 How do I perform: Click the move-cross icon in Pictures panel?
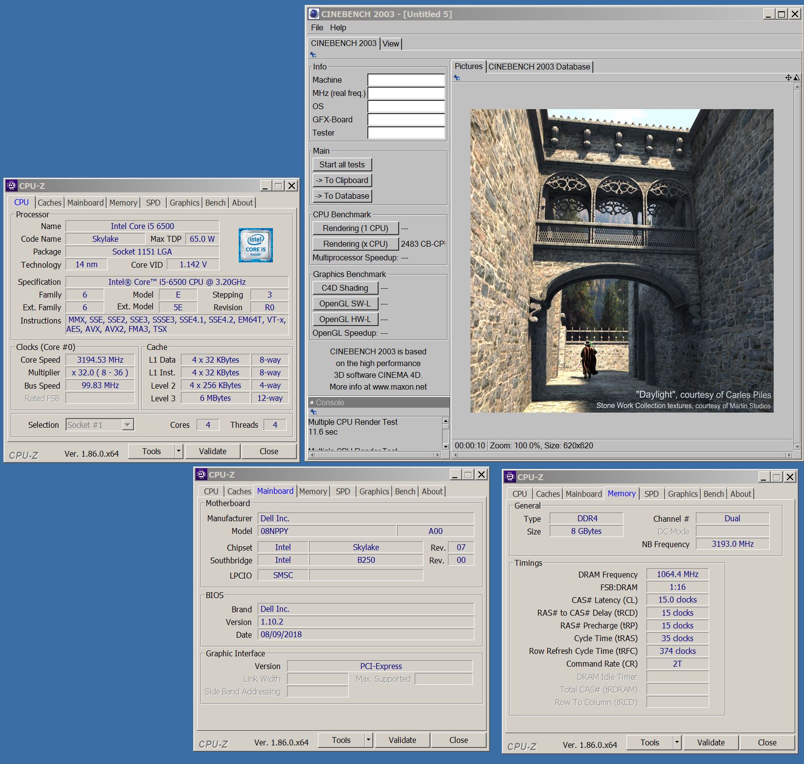tap(788, 78)
